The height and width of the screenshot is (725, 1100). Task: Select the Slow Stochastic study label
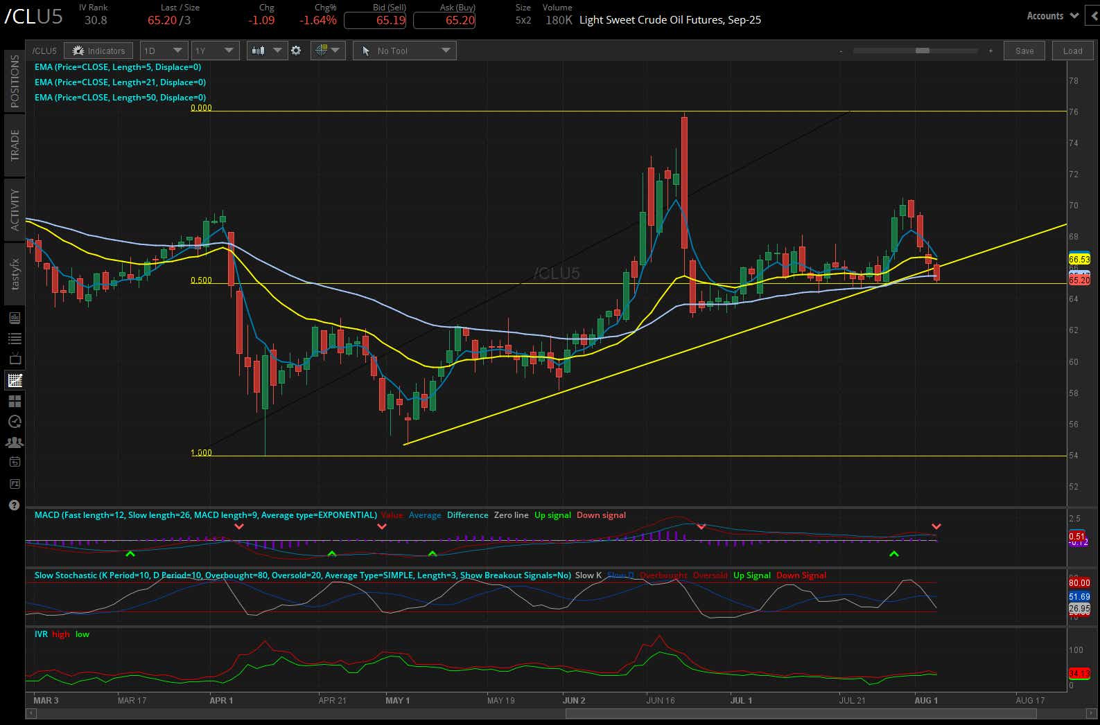click(x=303, y=575)
